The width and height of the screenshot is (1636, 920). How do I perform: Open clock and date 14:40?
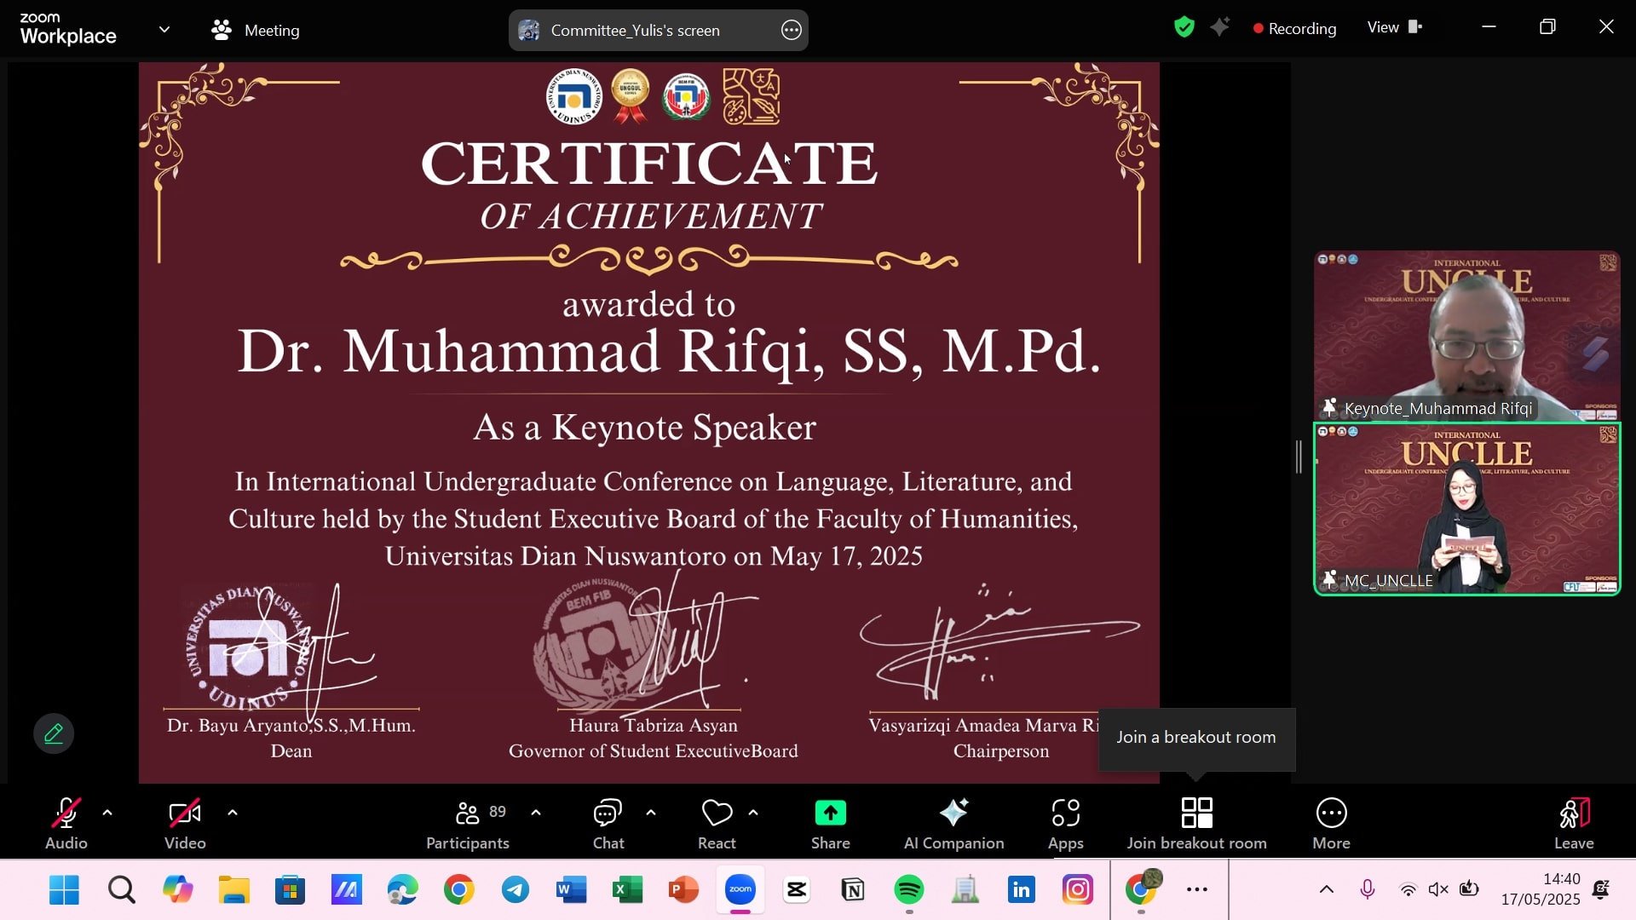[x=1541, y=889]
